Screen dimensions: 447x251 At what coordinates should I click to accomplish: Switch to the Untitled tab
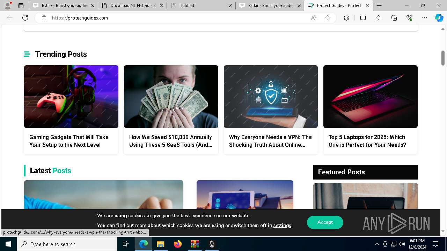tap(201, 6)
